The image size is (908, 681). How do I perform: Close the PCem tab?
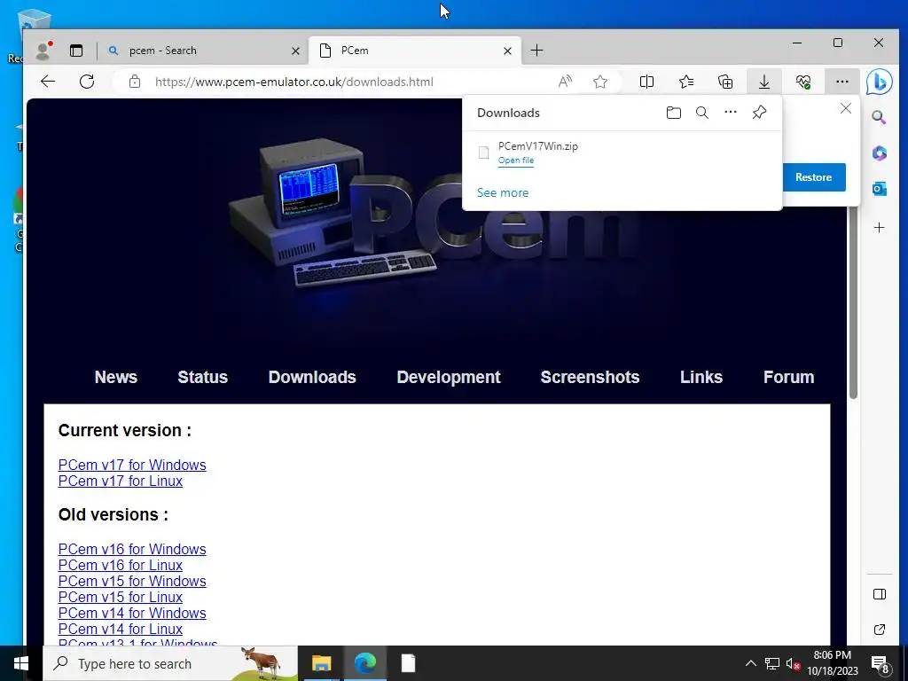[x=507, y=51]
